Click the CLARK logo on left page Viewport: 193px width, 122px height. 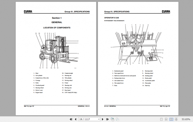point(28,12)
